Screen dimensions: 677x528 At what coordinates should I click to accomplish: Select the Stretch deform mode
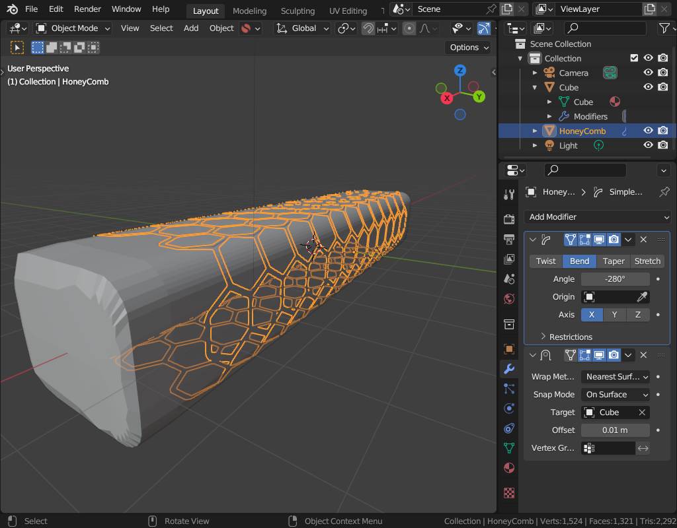(x=647, y=261)
